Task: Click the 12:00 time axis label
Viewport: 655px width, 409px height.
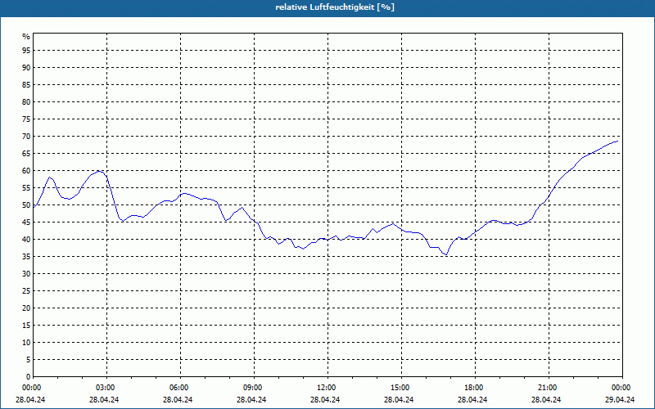Action: click(x=328, y=388)
